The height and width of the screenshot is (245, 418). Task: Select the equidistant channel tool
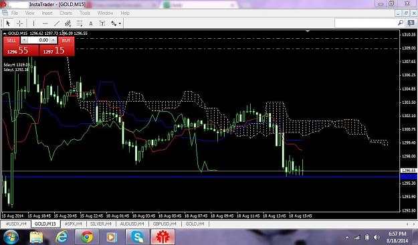(68, 23)
